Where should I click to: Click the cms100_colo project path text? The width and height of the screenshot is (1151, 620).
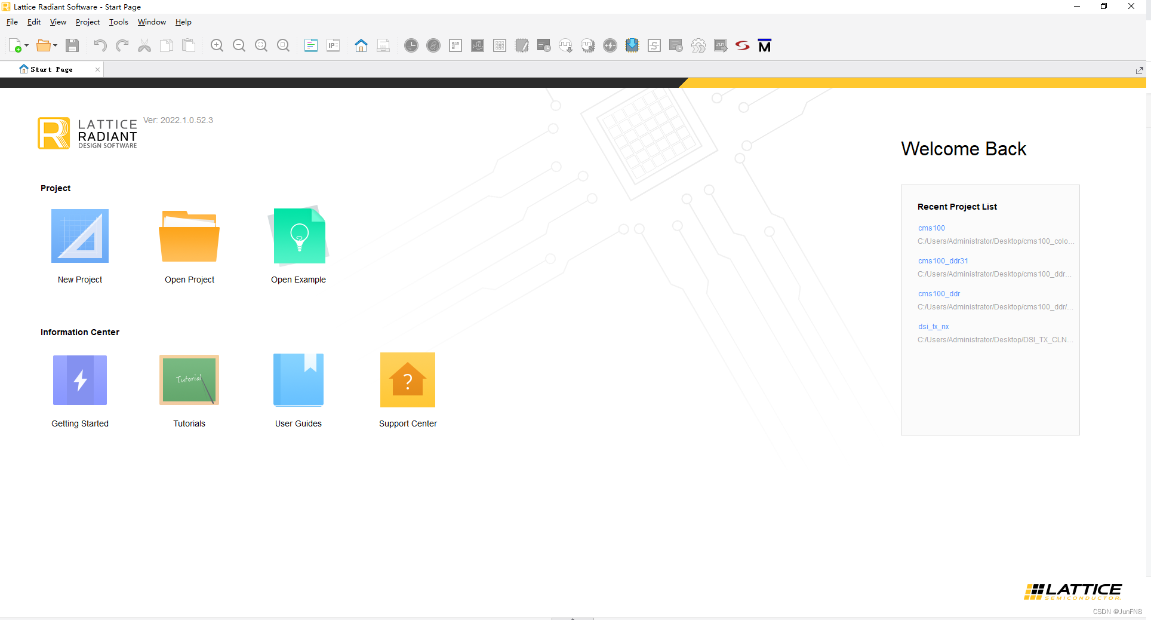pyautogui.click(x=995, y=241)
